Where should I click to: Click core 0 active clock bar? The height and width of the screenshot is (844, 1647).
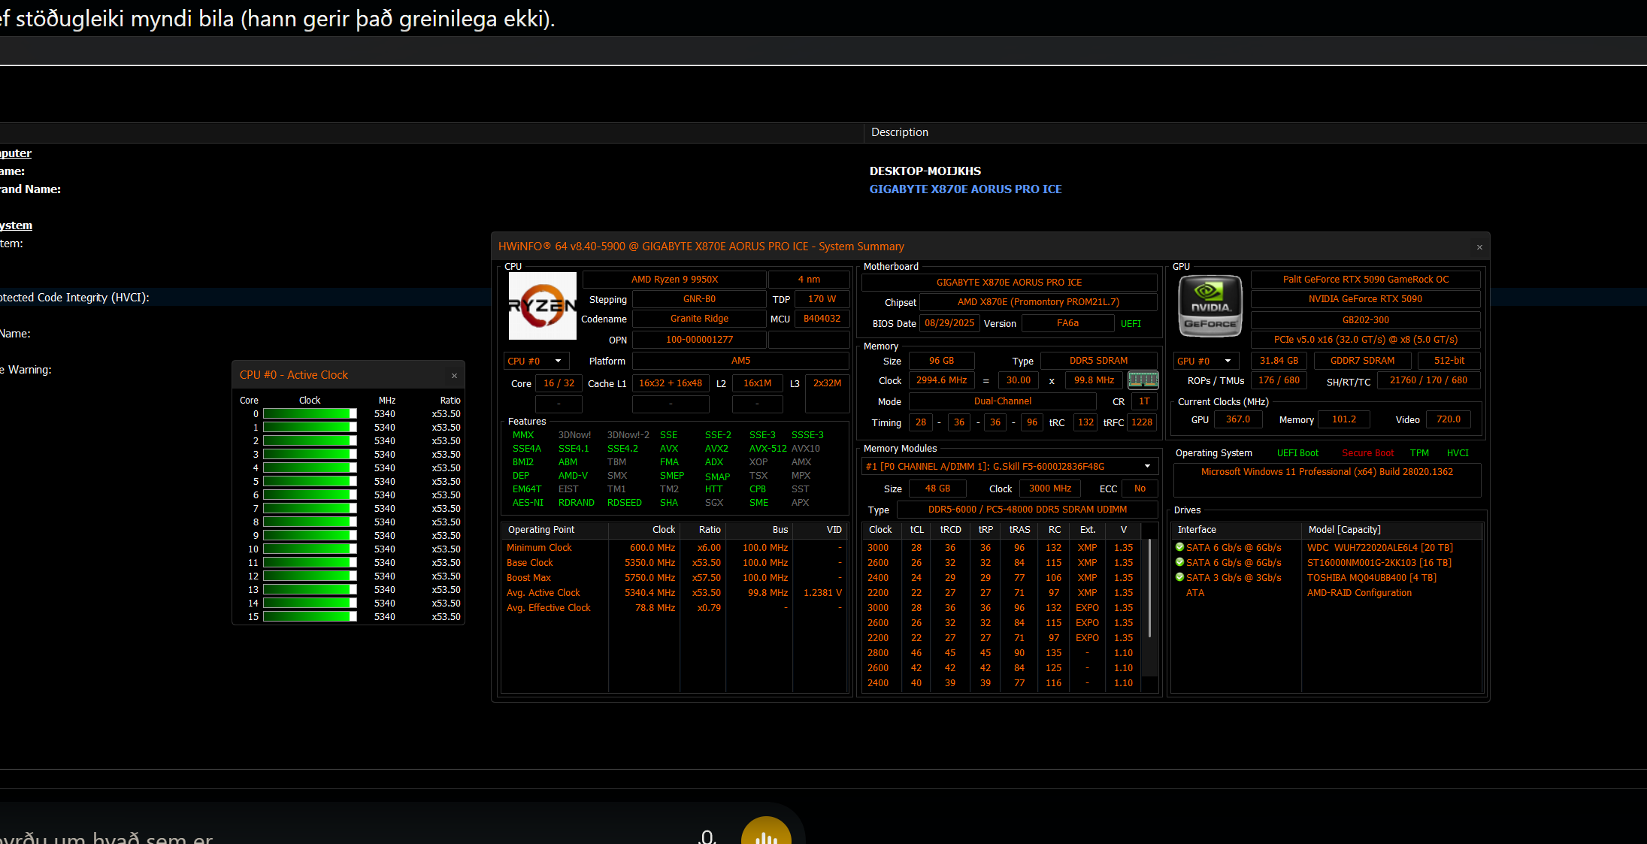310,414
